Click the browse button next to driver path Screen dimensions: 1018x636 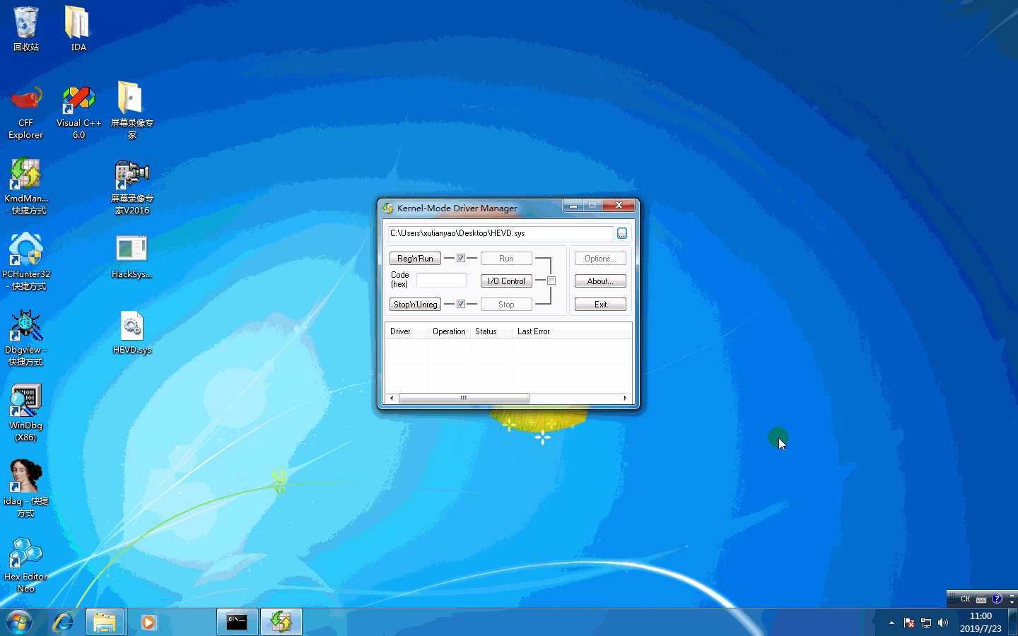point(622,233)
